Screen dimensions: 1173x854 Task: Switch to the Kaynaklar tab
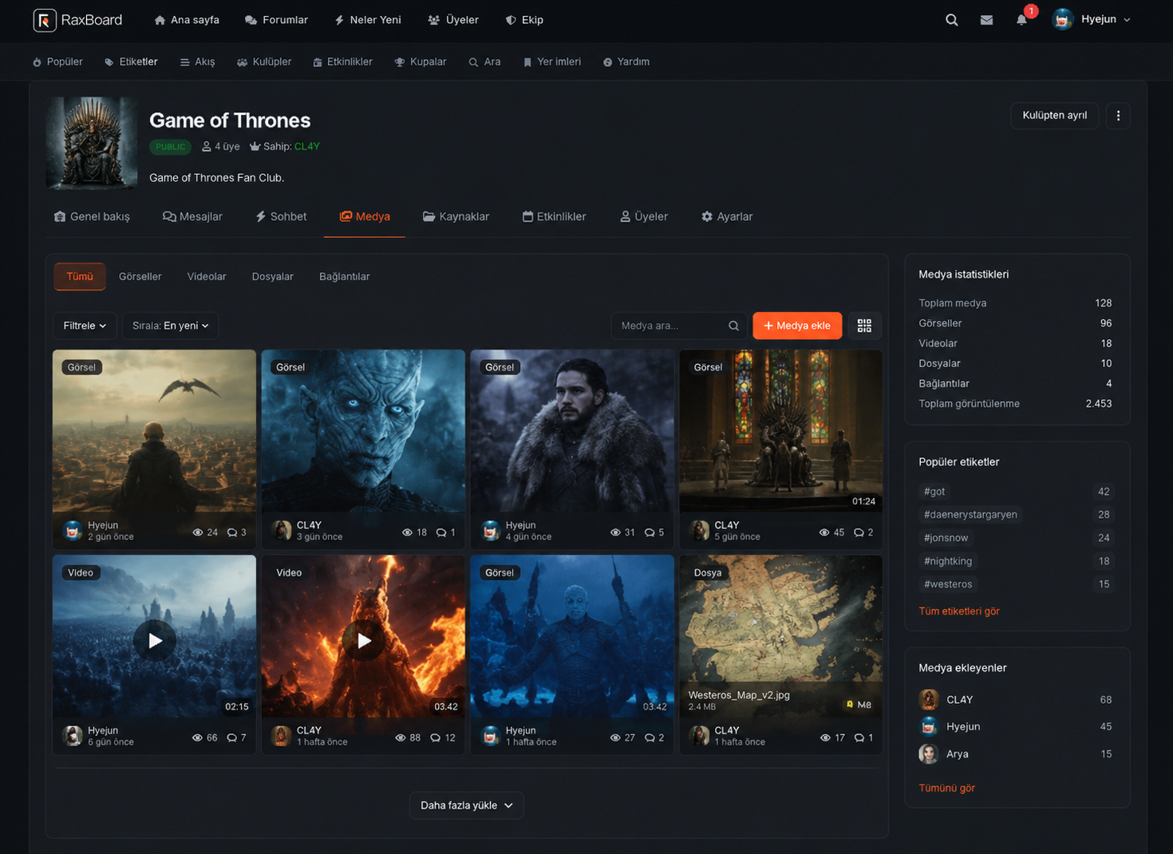(456, 216)
